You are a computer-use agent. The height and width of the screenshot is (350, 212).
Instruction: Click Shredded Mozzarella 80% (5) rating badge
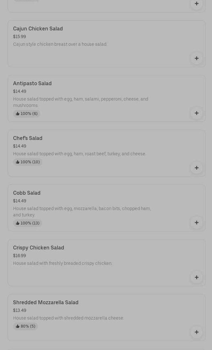pos(26,326)
